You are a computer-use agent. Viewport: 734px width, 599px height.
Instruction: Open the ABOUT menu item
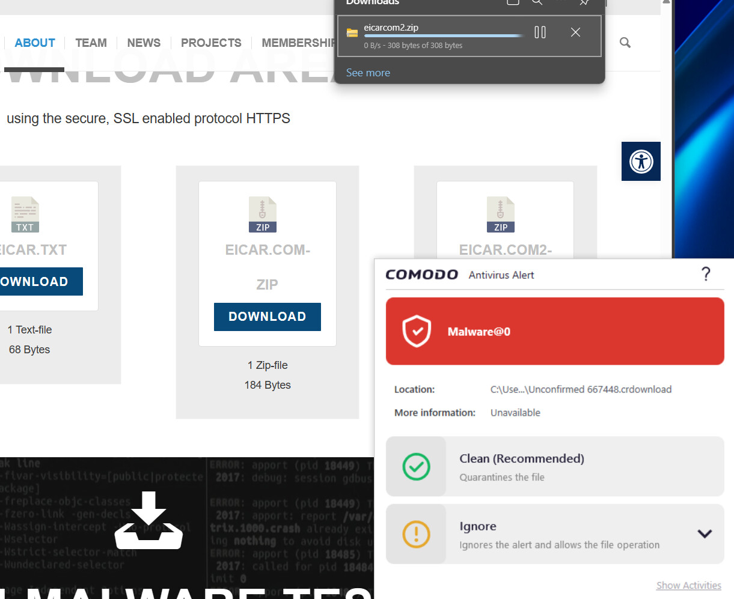35,43
